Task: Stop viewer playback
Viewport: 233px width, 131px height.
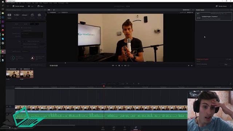Action: tap(119, 65)
